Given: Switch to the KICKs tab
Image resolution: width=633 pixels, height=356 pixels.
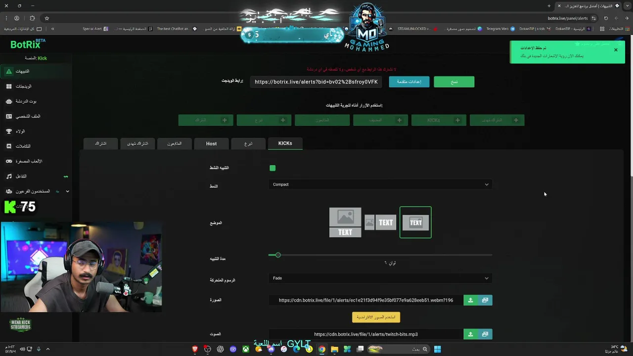Looking at the screenshot, I should [285, 143].
